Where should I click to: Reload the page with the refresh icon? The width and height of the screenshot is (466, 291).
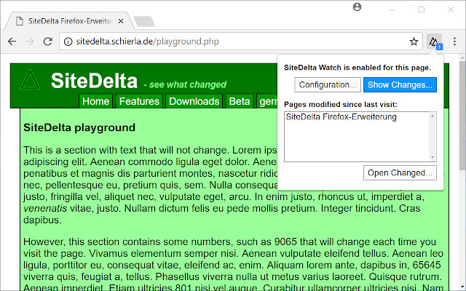coord(48,41)
